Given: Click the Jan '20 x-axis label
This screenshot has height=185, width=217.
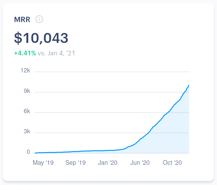Looking at the screenshot, I should click(107, 163).
